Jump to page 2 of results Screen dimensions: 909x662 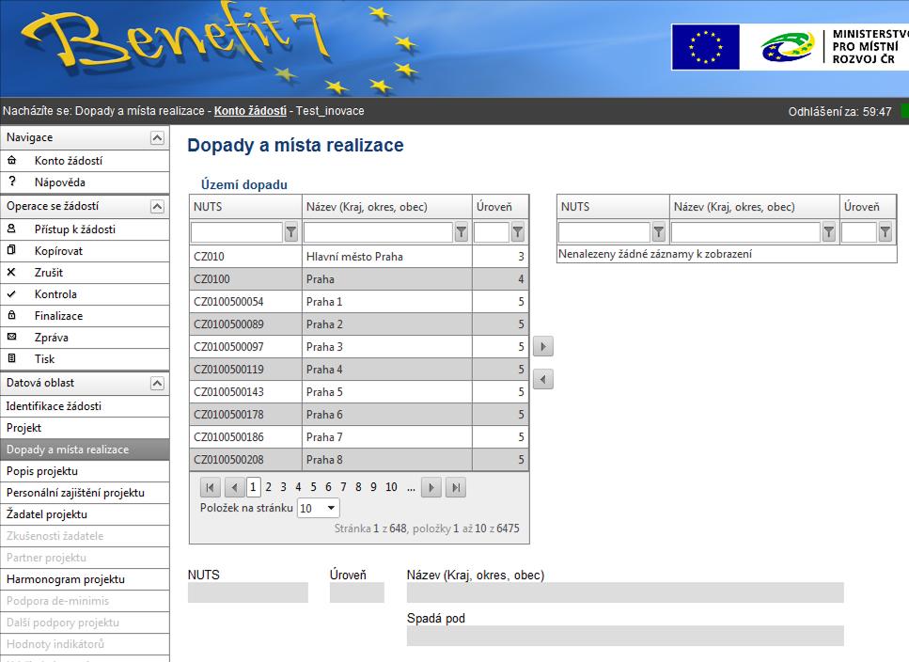click(269, 487)
